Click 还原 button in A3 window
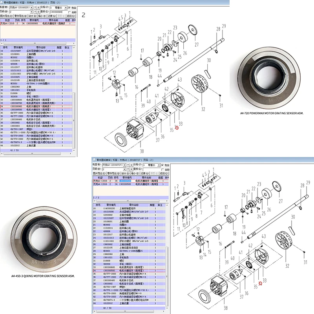The image size is (314, 314). [x=144, y=173]
